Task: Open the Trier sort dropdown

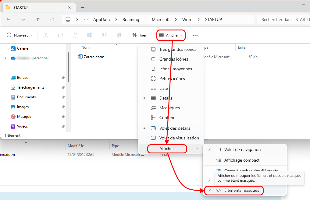Action: (x=141, y=35)
